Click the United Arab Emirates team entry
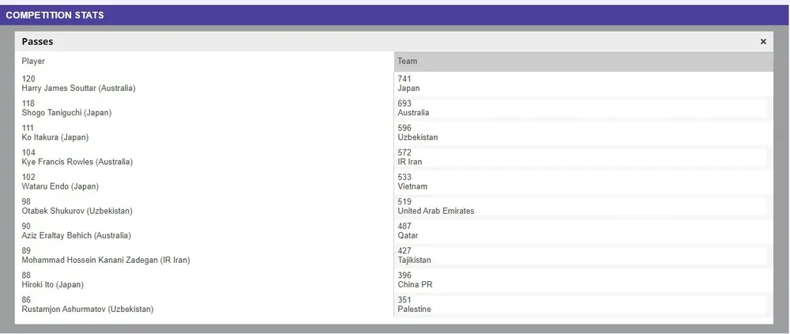This screenshot has width=790, height=334. 436,211
